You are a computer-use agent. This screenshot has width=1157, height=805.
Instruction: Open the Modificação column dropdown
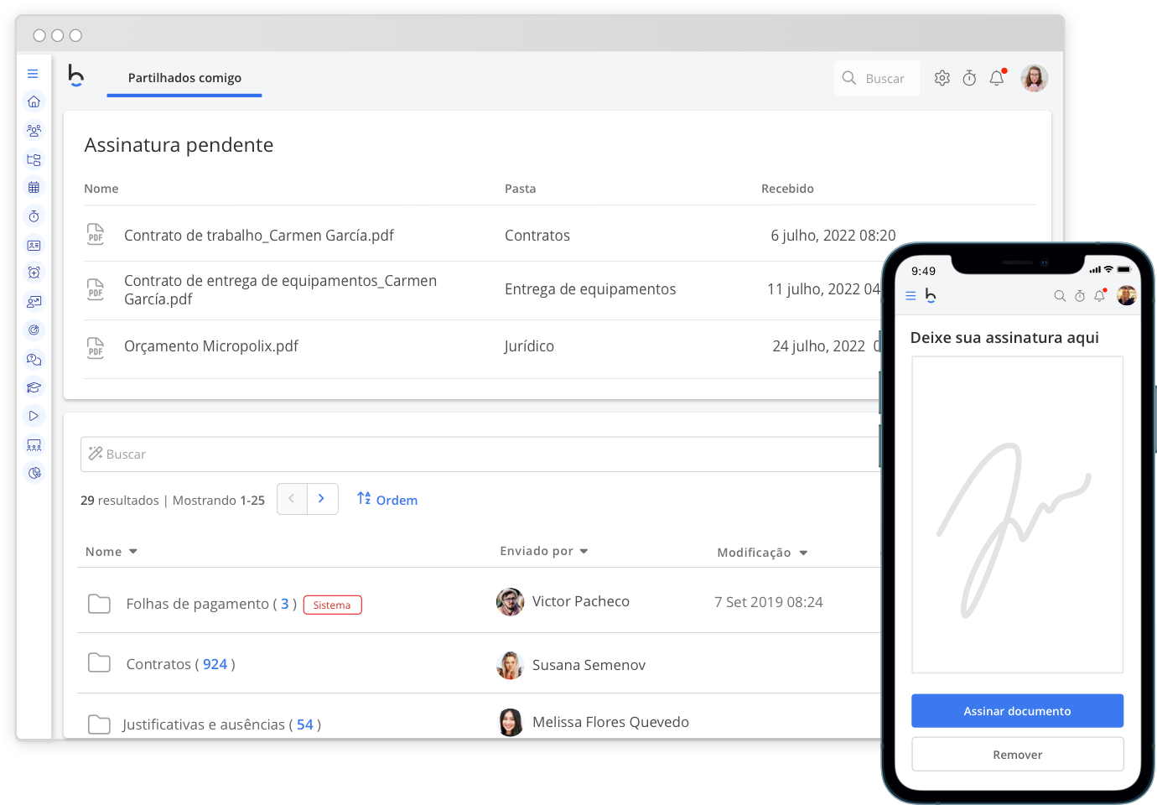762,553
